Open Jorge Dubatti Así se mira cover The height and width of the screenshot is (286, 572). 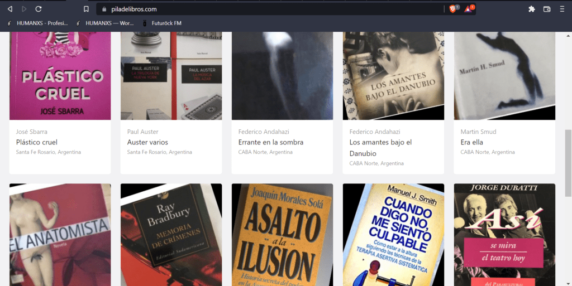[x=504, y=235]
